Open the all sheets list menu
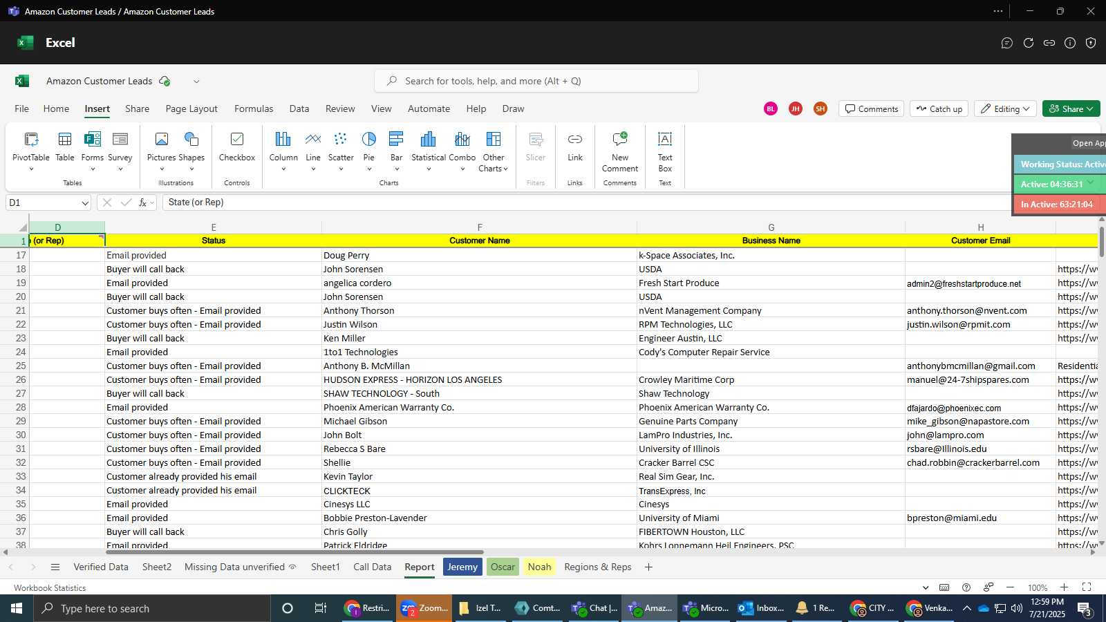This screenshot has height=622, width=1106. click(x=55, y=567)
